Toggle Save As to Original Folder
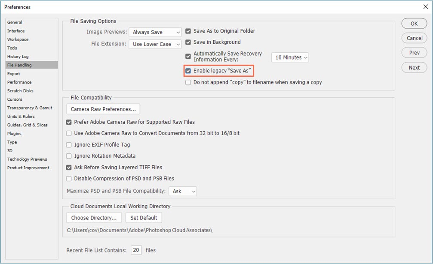The image size is (433, 264). pos(188,31)
